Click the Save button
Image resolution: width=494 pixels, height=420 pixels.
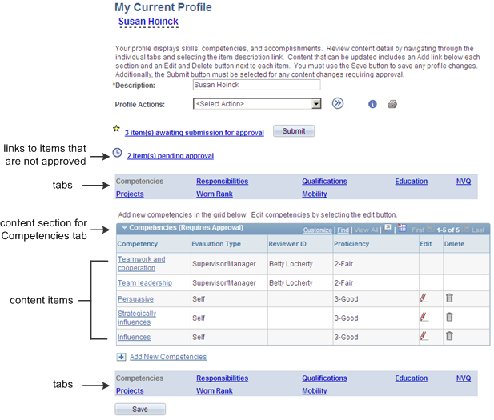(140, 409)
